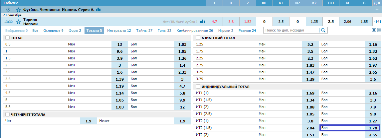Pick Total 1.5 Мен odds 3.9
The image size is (382, 138).
[119, 58]
